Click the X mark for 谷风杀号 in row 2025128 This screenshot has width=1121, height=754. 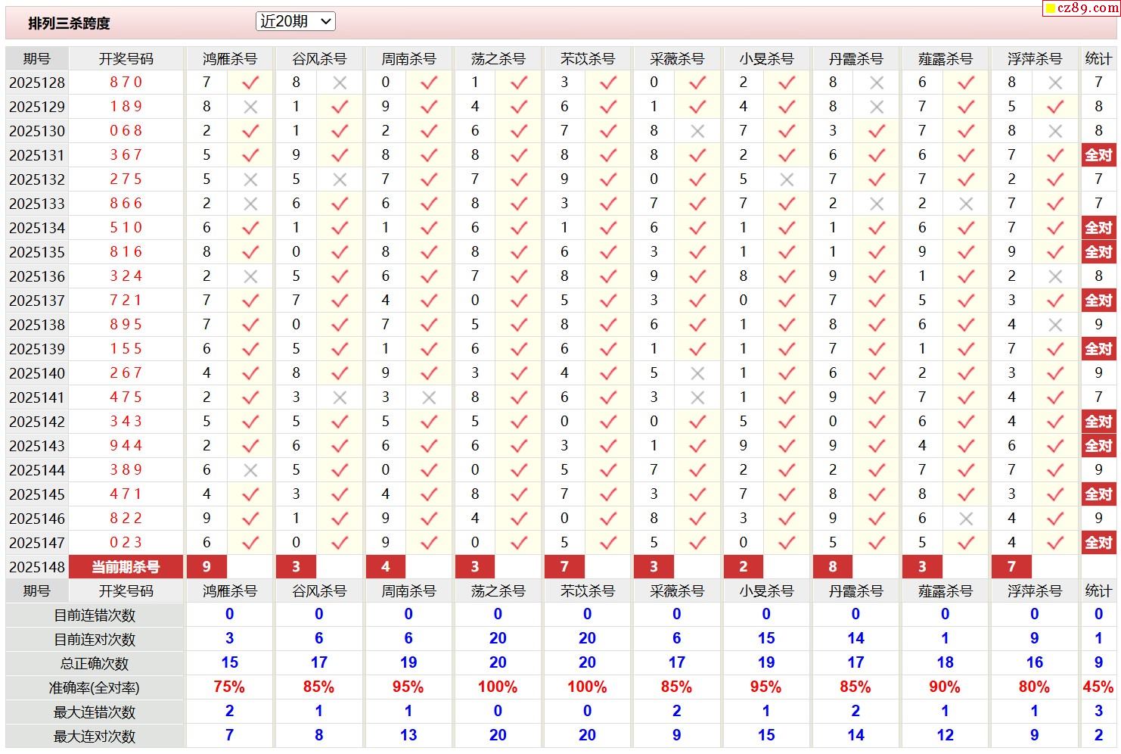340,83
